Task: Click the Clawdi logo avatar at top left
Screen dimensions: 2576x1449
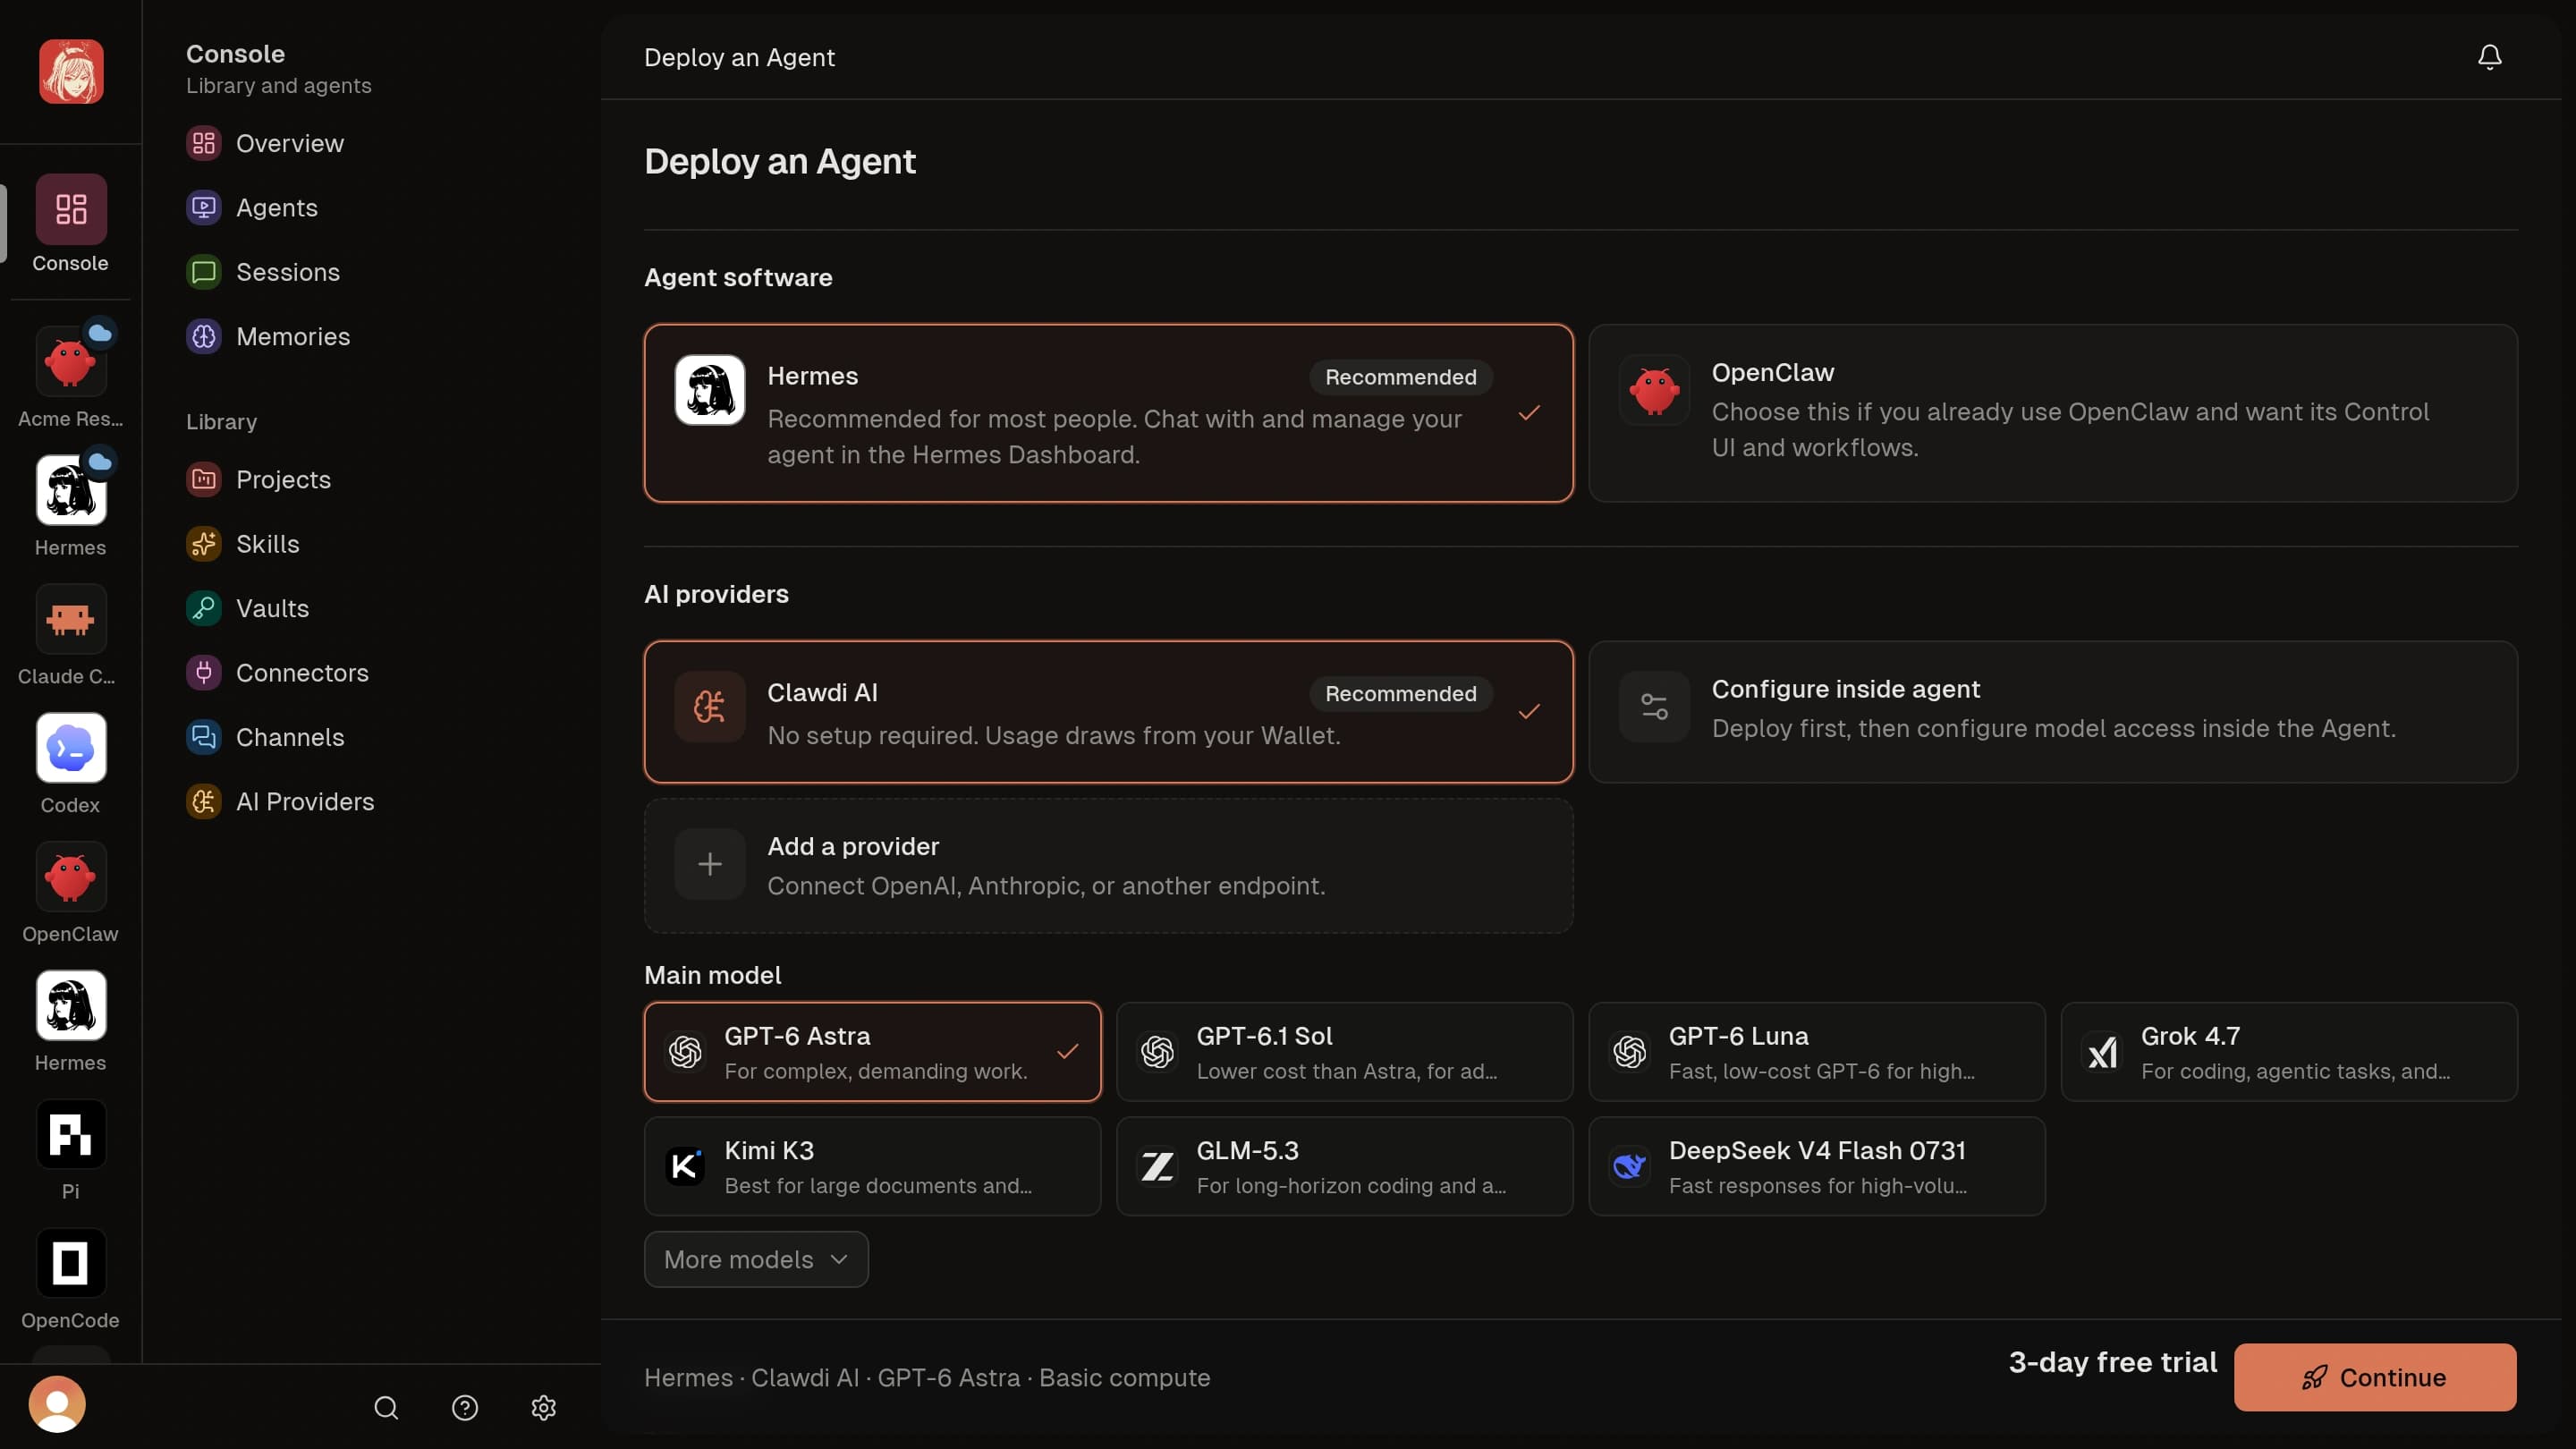Action: click(x=71, y=71)
